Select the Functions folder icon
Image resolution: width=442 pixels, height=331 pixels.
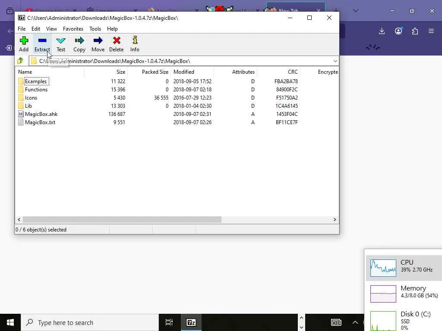coord(21,90)
